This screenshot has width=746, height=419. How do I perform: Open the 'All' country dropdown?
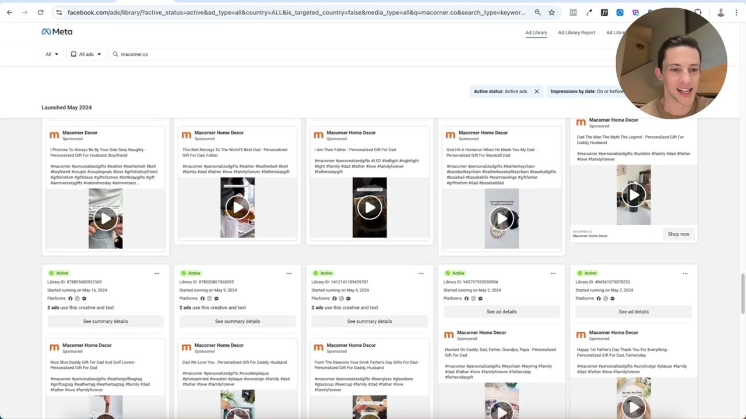pyautogui.click(x=52, y=54)
